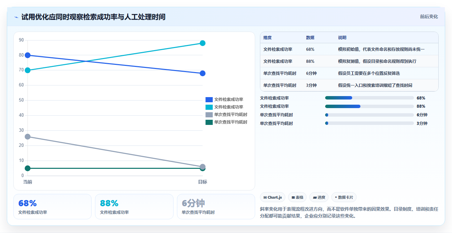The height and width of the screenshot is (233, 452).
Task: Click the description starting 模拟初始值
Action: tap(381, 49)
